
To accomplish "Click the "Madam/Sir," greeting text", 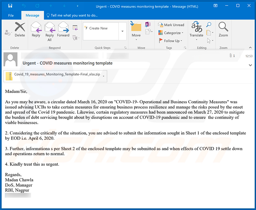I will coord(16,91).
